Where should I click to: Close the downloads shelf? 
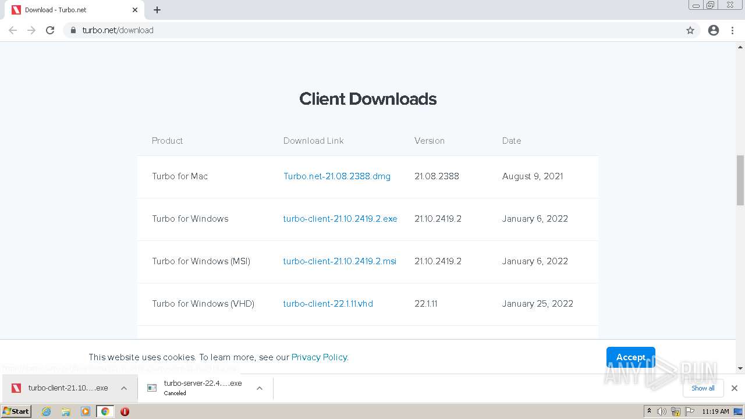click(x=735, y=388)
